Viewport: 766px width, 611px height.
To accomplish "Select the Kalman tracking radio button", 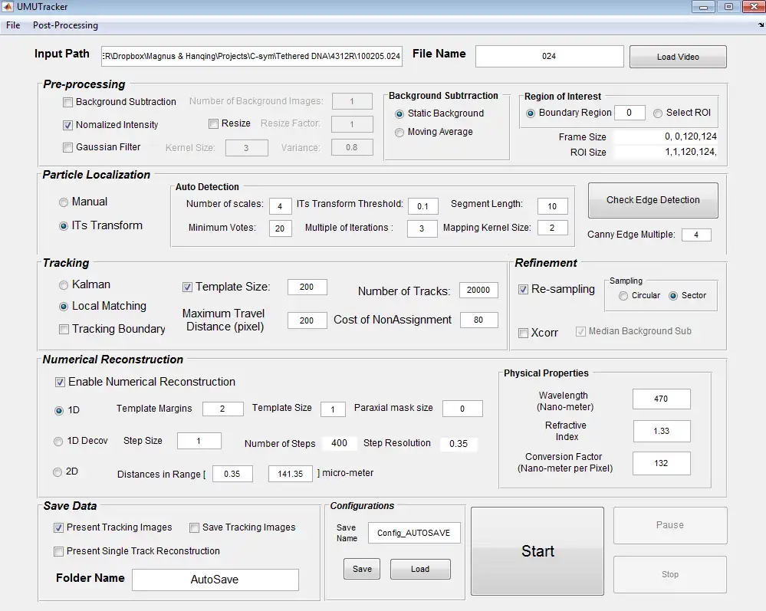I will 64,285.
